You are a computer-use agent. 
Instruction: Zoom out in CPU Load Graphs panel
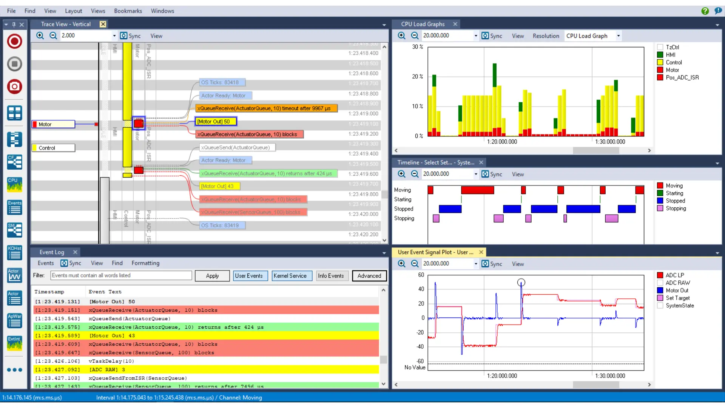click(415, 36)
